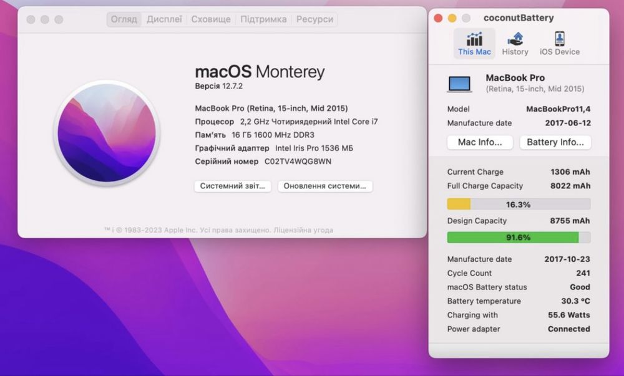Open the Ліцензійна угода link
This screenshot has width=624, height=376.
[303, 230]
